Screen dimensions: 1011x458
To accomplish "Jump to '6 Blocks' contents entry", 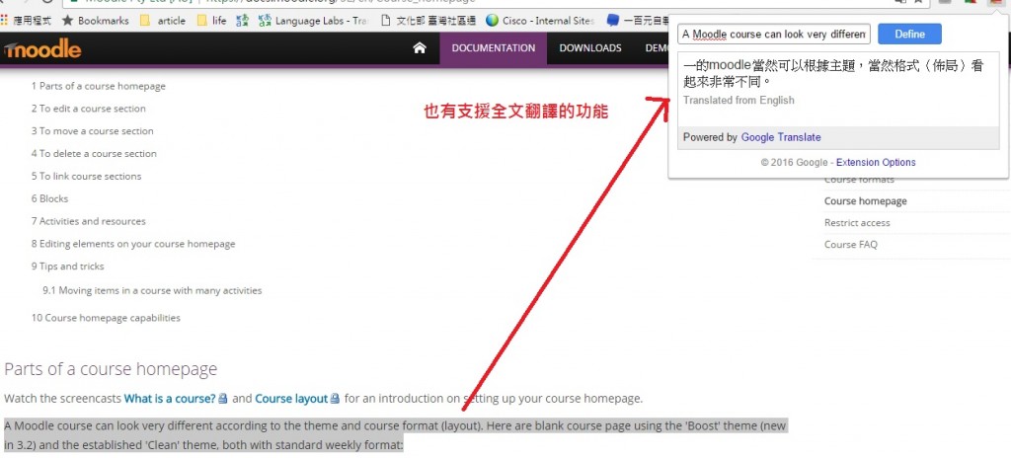I will [x=49, y=198].
